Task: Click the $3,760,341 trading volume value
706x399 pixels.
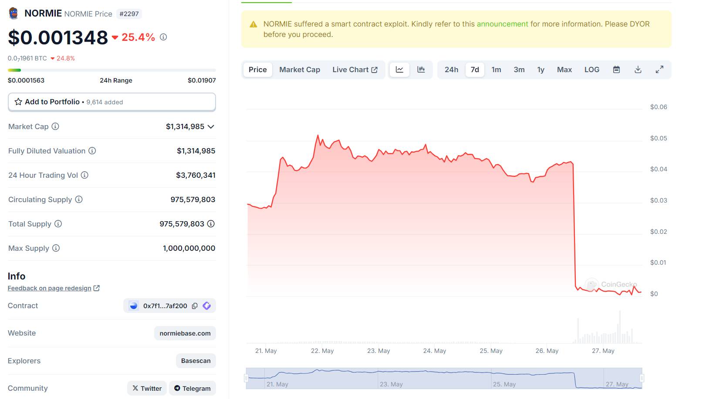Action: 196,175
